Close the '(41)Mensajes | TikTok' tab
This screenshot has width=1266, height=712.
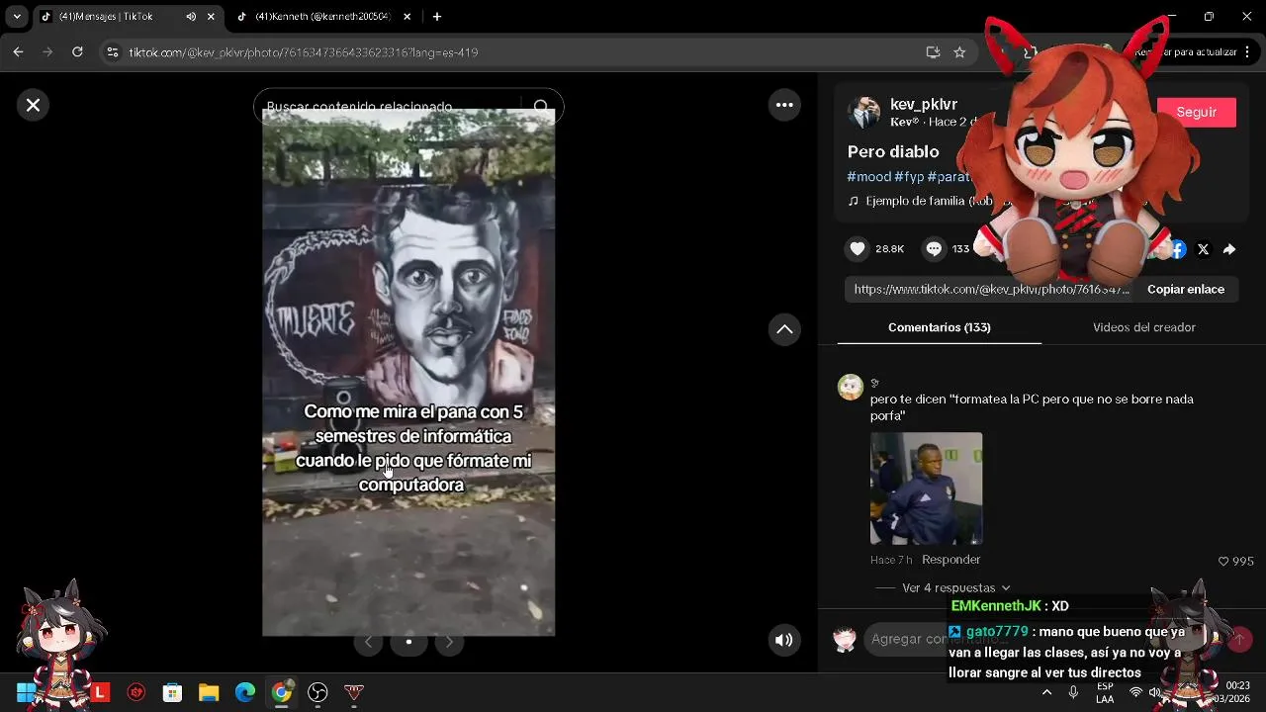coord(211,17)
